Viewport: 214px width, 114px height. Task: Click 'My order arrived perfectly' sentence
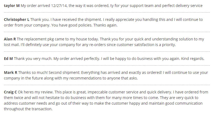click(x=77, y=59)
